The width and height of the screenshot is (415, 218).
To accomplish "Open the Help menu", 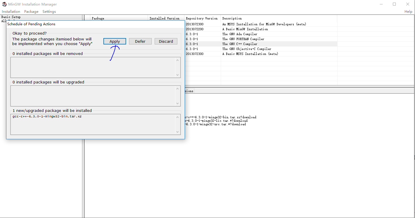I will click(x=408, y=12).
